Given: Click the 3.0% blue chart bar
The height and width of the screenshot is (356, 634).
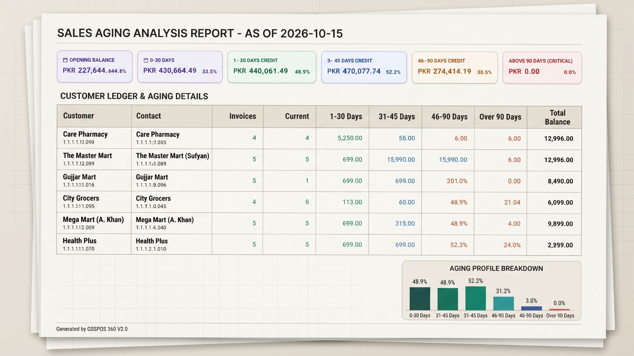Looking at the screenshot, I should click(531, 308).
